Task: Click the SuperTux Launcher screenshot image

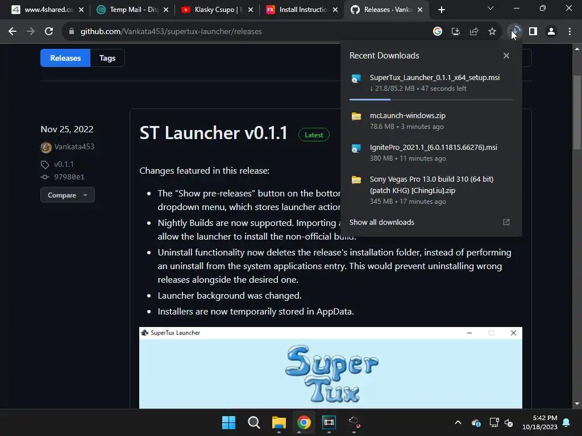Action: pyautogui.click(x=331, y=368)
